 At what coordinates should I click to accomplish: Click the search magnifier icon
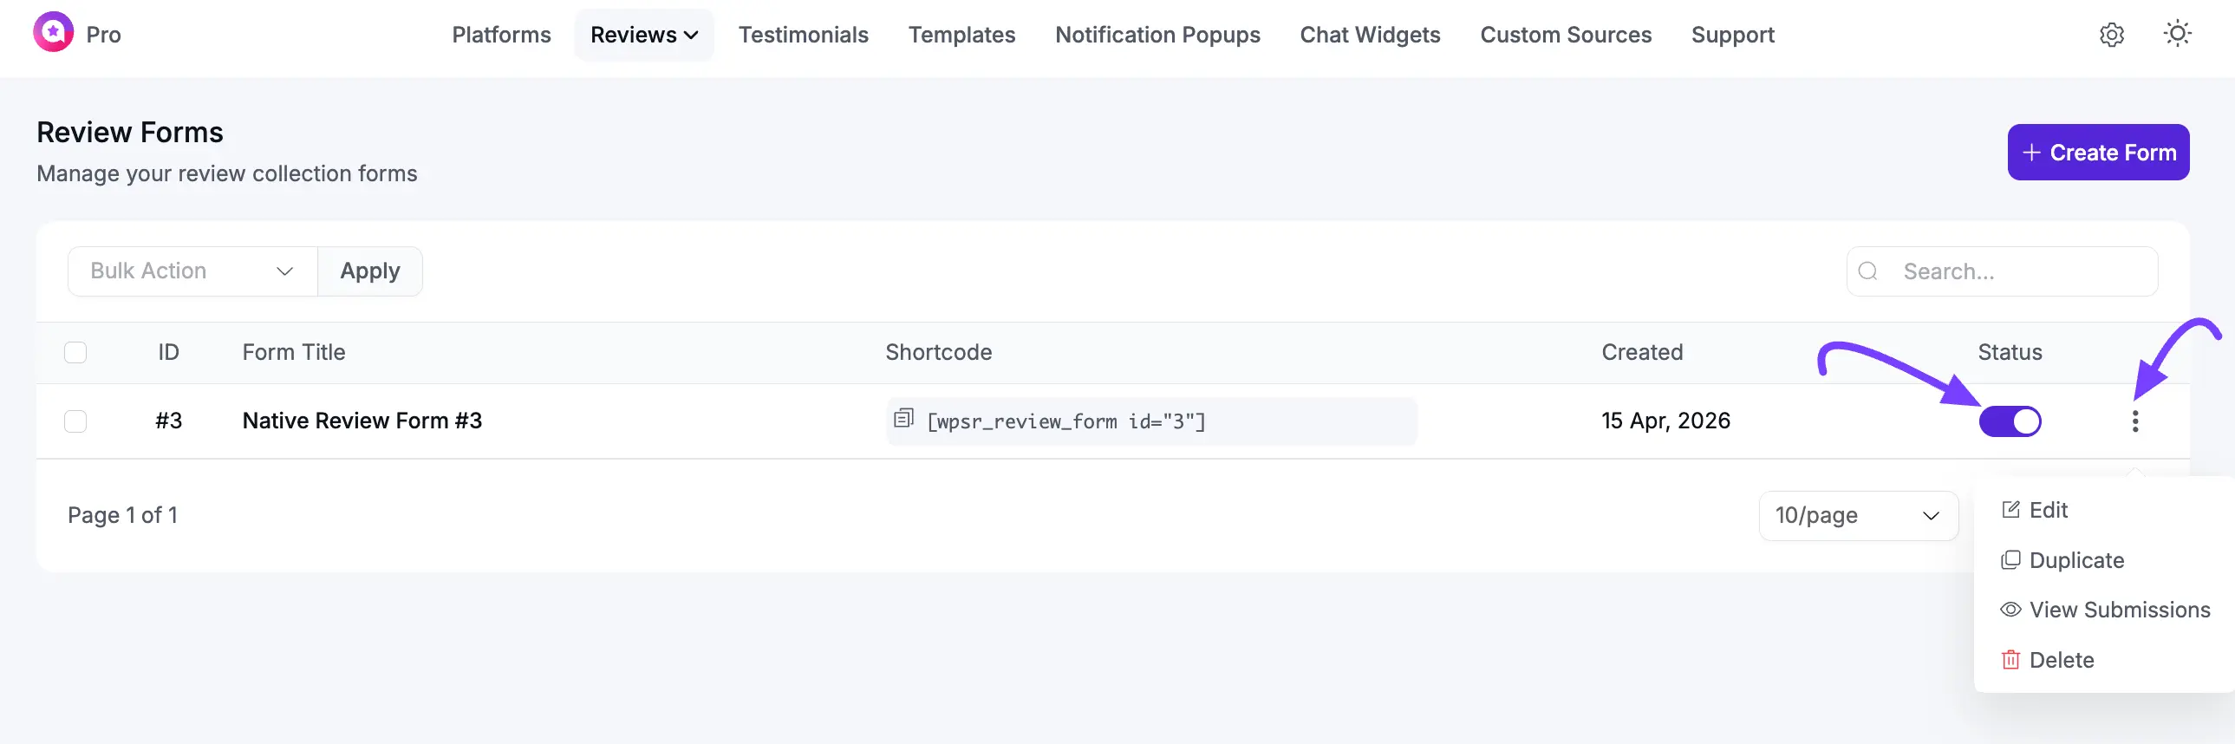pyautogui.click(x=1869, y=271)
